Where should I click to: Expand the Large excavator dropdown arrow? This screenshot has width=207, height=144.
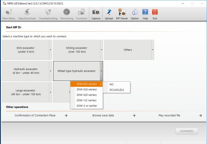pos(50,92)
